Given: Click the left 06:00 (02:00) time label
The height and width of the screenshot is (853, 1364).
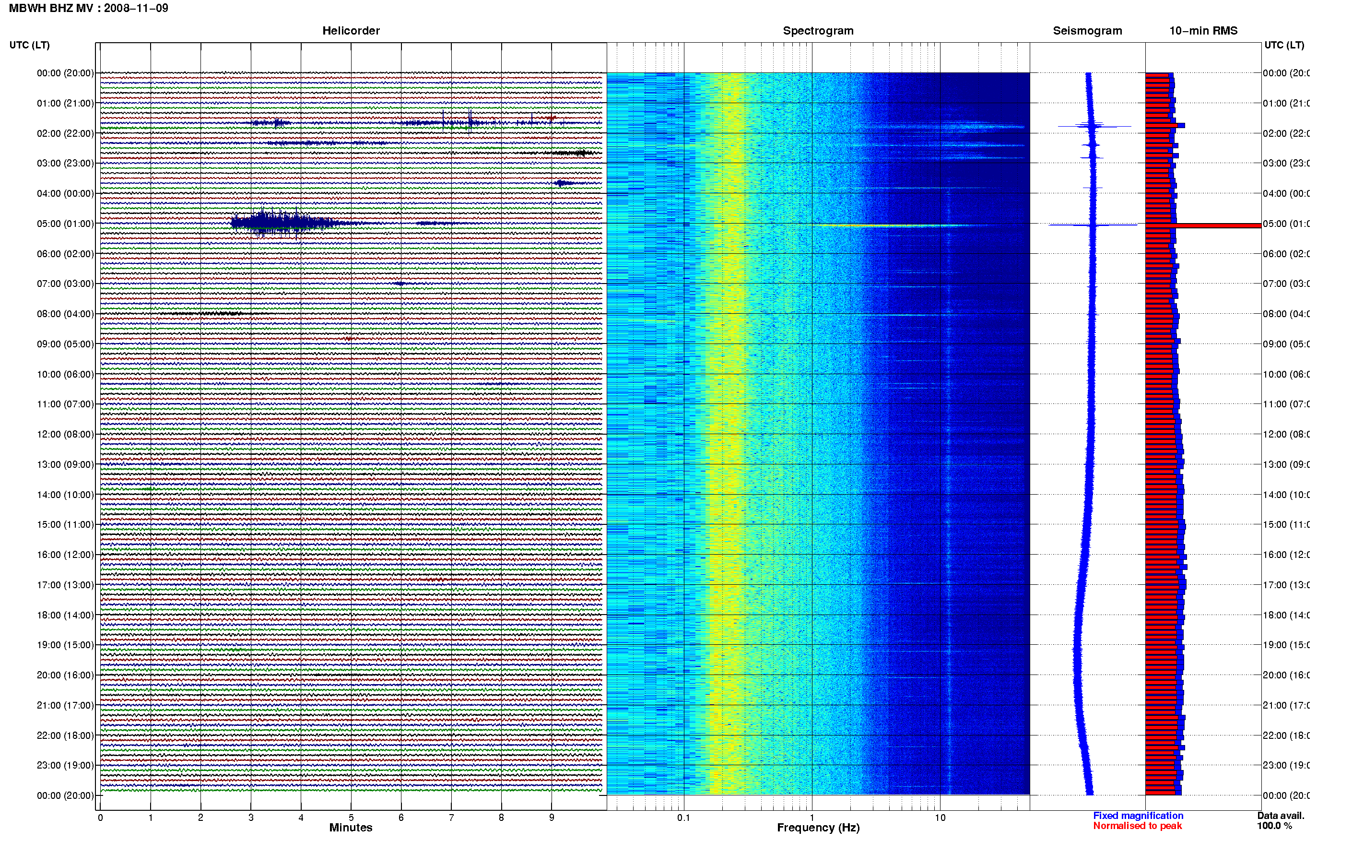Looking at the screenshot, I should pos(65,254).
